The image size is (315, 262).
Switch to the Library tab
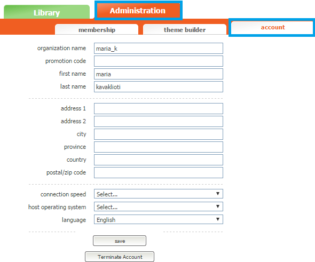click(46, 12)
